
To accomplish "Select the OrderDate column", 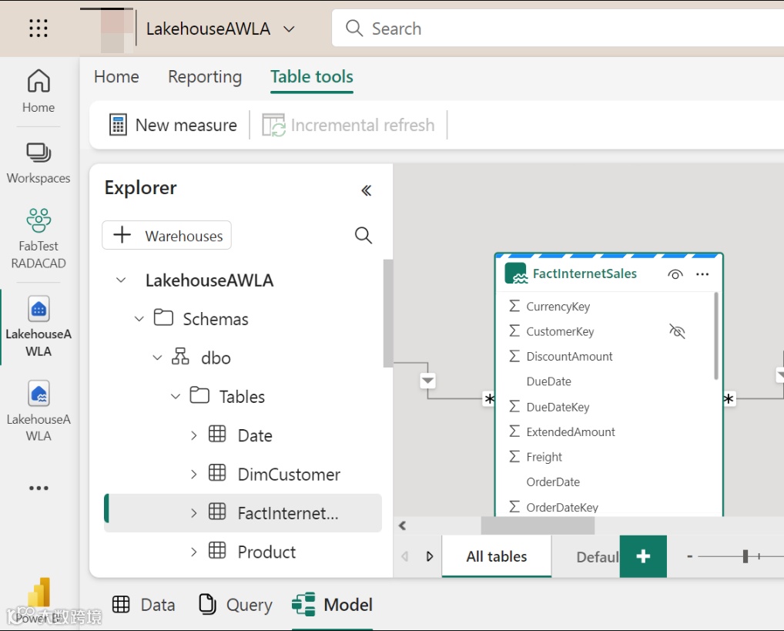I will click(x=553, y=482).
